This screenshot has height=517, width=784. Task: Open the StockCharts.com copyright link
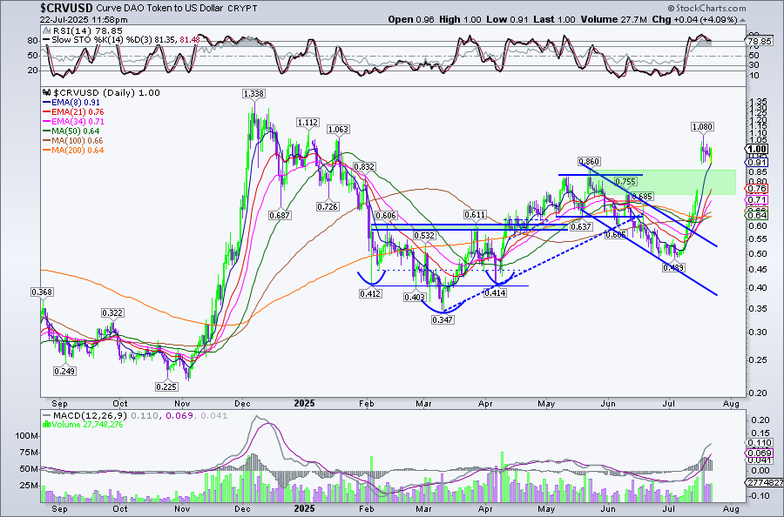[x=706, y=8]
